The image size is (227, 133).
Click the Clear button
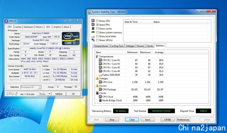132,120
